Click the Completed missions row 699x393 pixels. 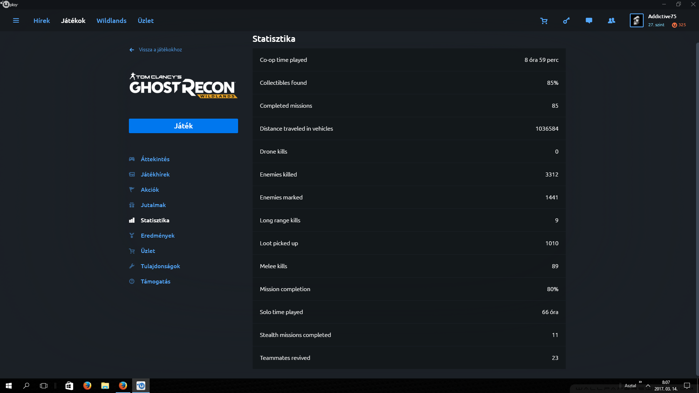point(409,106)
